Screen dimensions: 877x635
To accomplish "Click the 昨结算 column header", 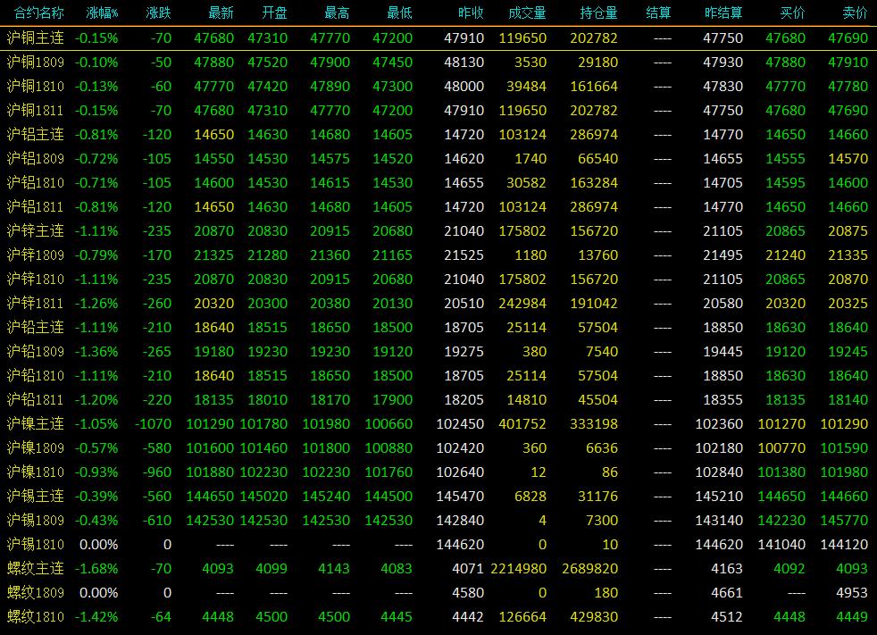I will tap(723, 13).
